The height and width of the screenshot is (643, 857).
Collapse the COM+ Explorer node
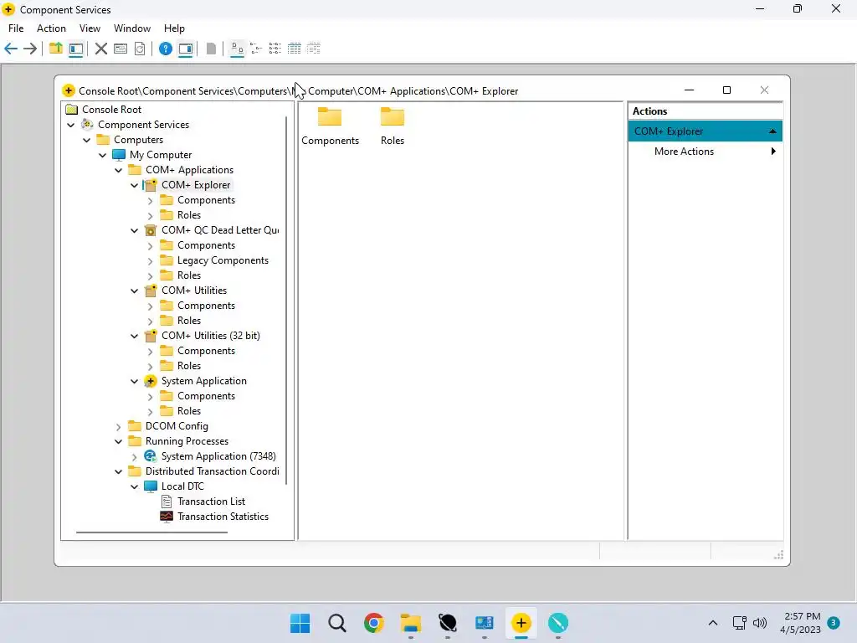135,185
